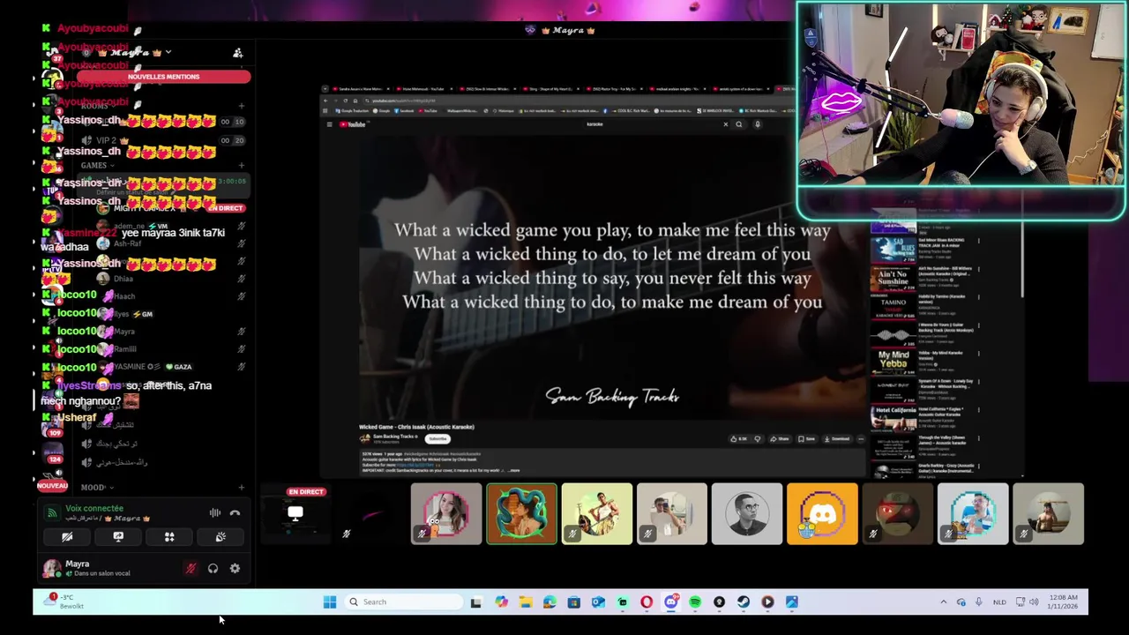Start YouTube voice search microphone

tap(757, 124)
